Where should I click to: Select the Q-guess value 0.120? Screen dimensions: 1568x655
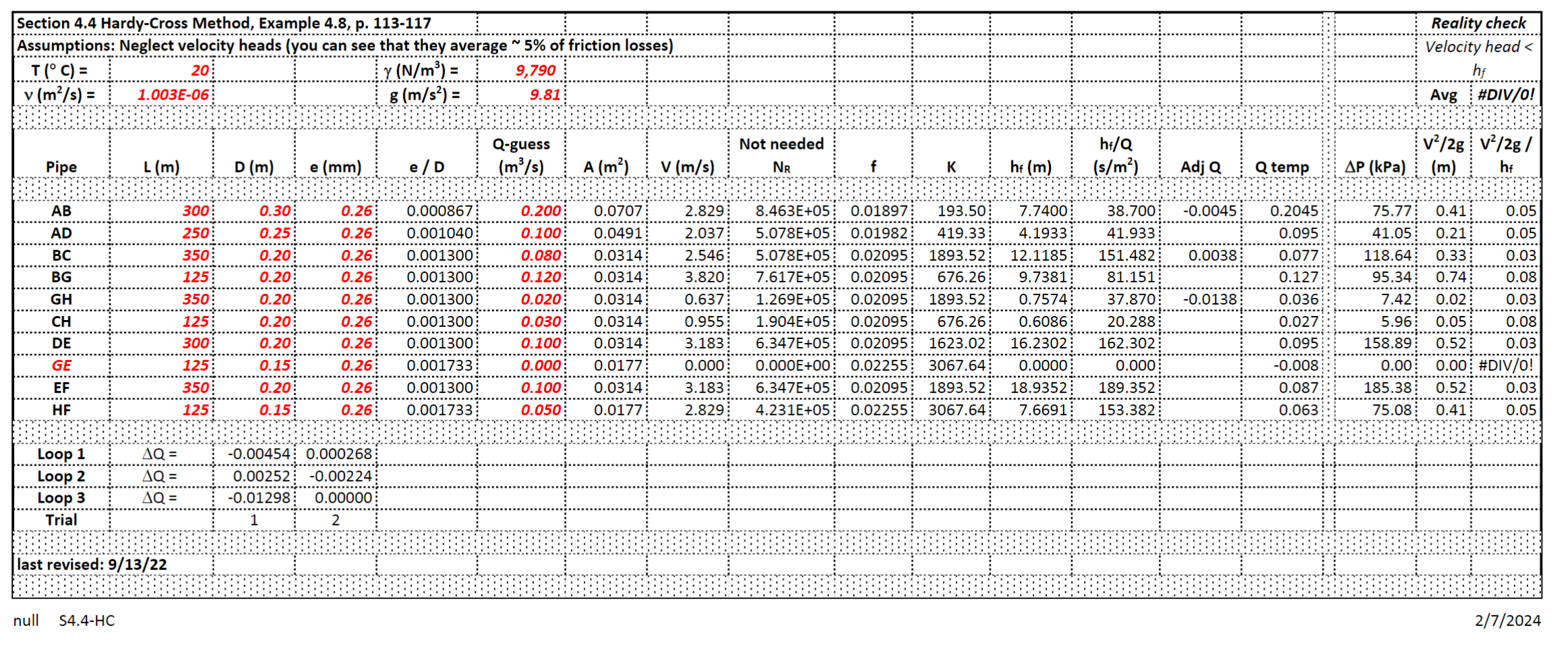(x=541, y=277)
